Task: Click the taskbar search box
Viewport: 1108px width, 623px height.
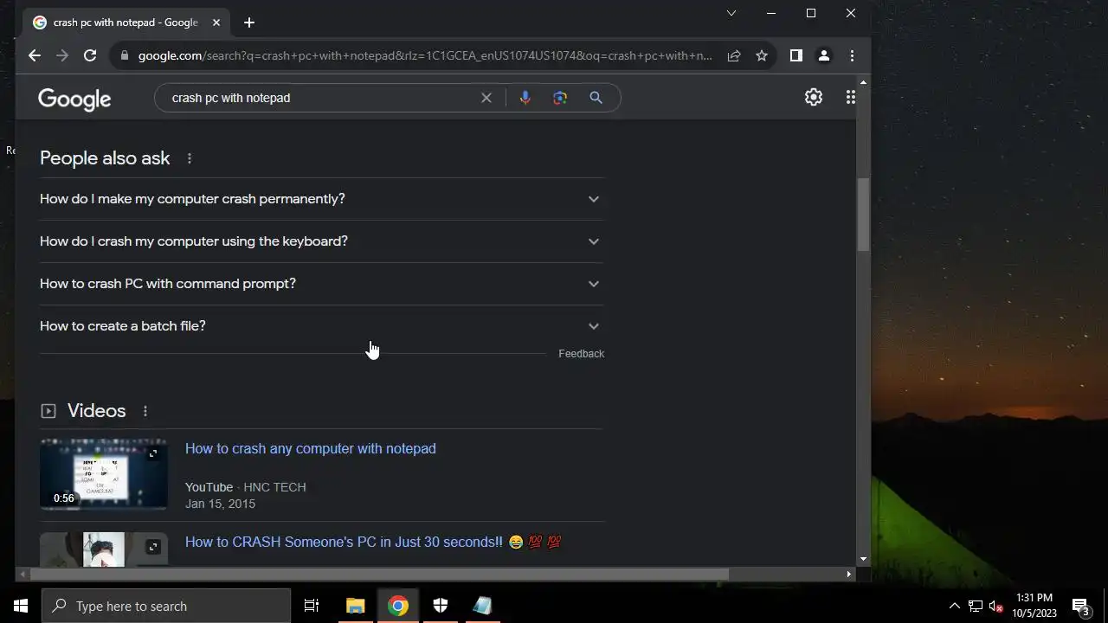Action: click(166, 606)
